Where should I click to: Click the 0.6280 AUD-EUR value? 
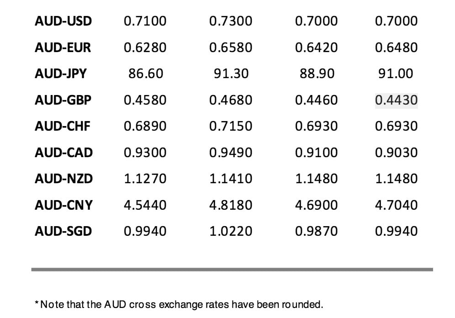[145, 48]
